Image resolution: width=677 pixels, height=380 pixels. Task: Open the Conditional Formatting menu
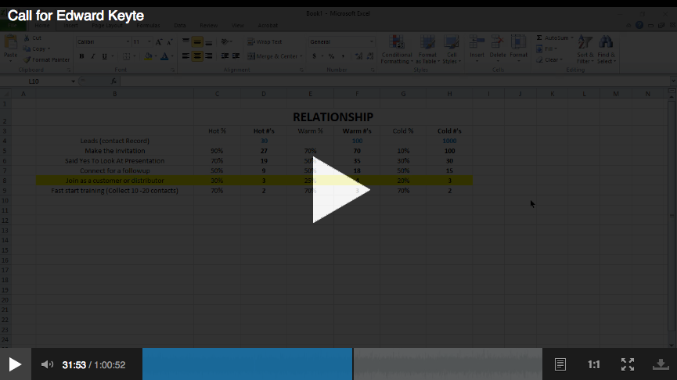(x=396, y=49)
